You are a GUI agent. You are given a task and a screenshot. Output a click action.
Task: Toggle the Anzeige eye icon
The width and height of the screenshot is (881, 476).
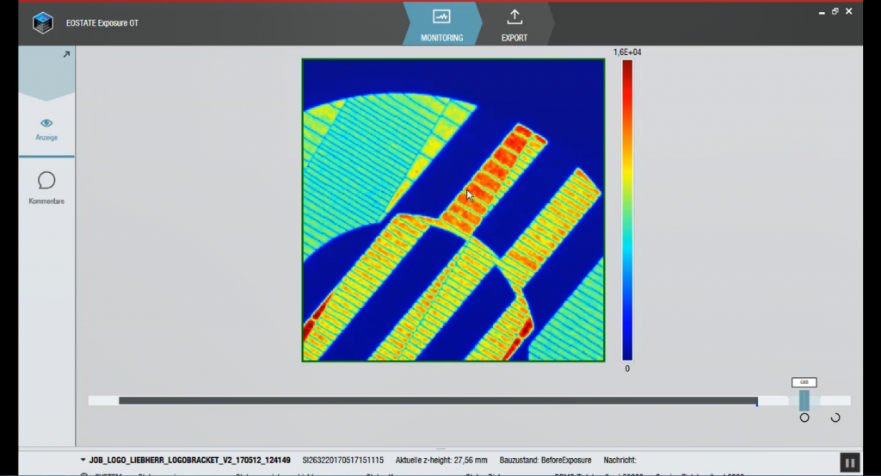point(46,123)
